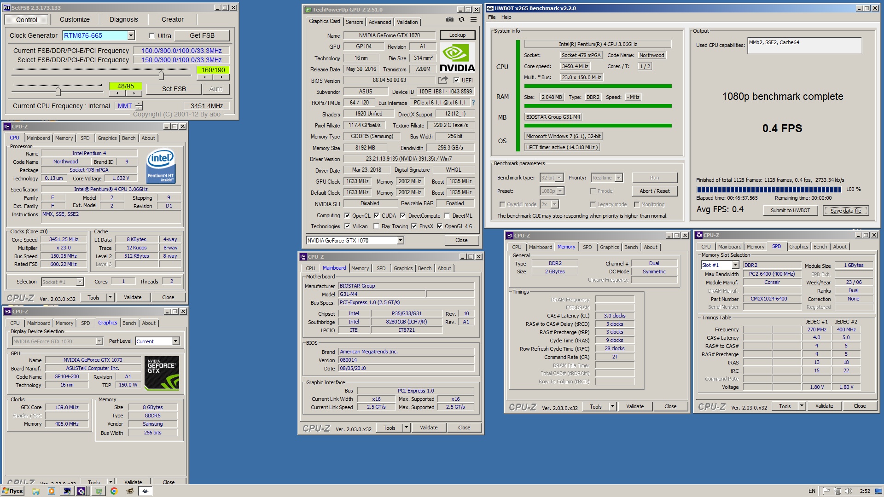Open the media player taskbar icon
The image size is (884, 497).
52,491
